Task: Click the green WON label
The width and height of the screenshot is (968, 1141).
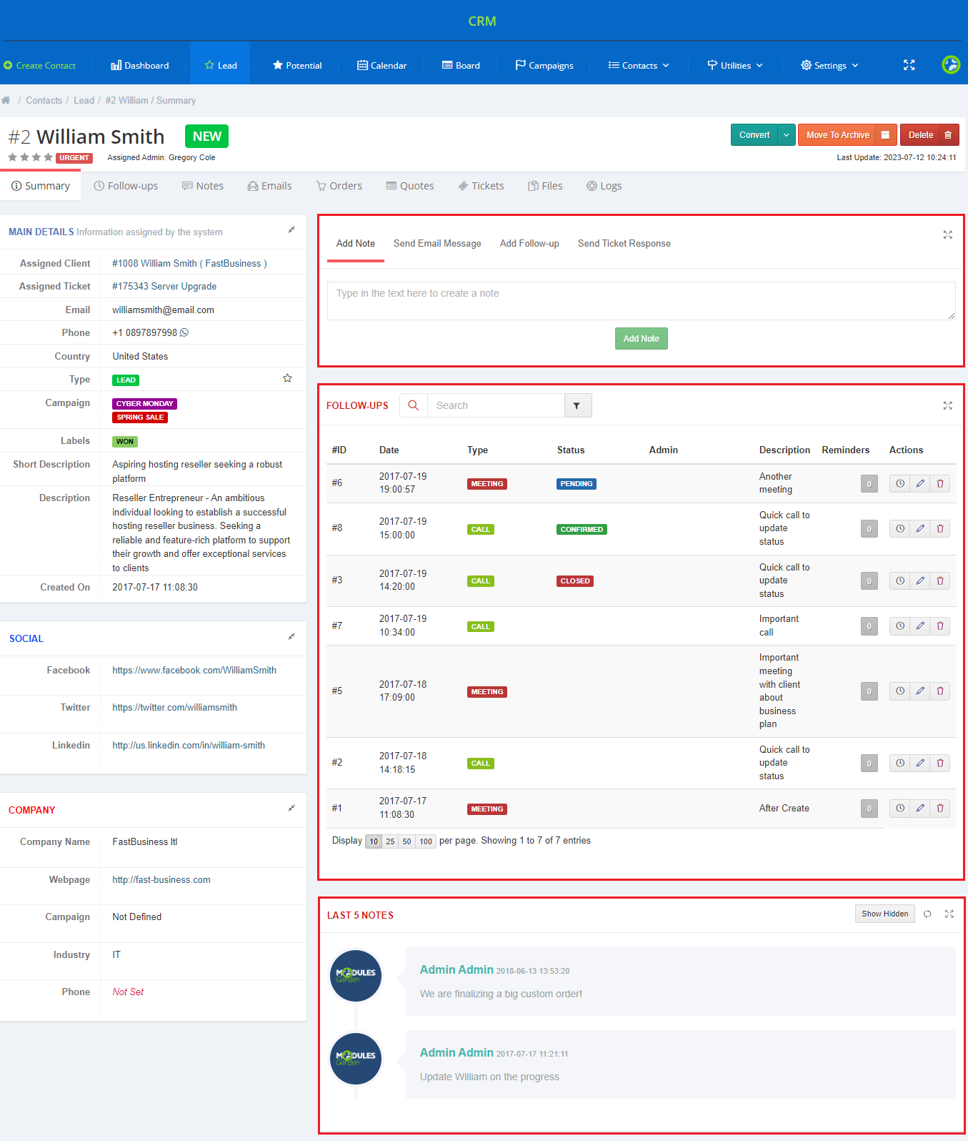Action: pos(125,442)
